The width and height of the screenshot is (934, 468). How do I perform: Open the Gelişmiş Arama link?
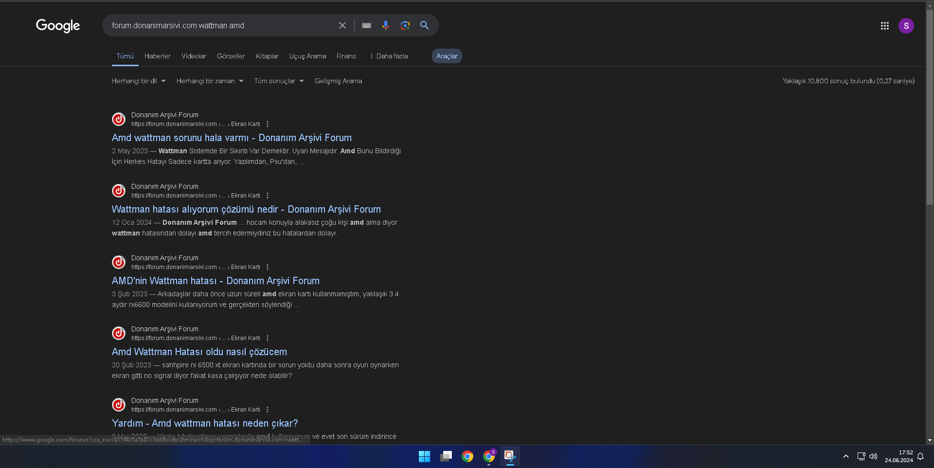pyautogui.click(x=338, y=81)
